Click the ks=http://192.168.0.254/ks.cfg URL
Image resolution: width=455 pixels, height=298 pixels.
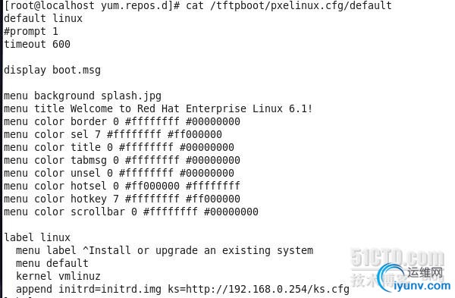pyautogui.click(x=259, y=289)
